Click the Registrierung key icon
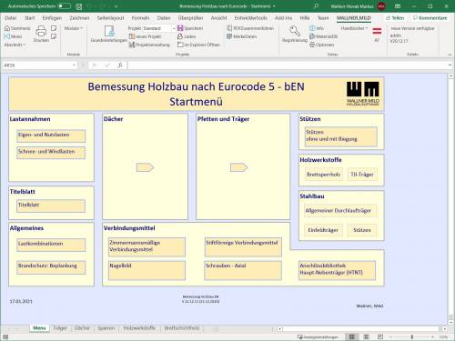455x341 pixels. 295,31
